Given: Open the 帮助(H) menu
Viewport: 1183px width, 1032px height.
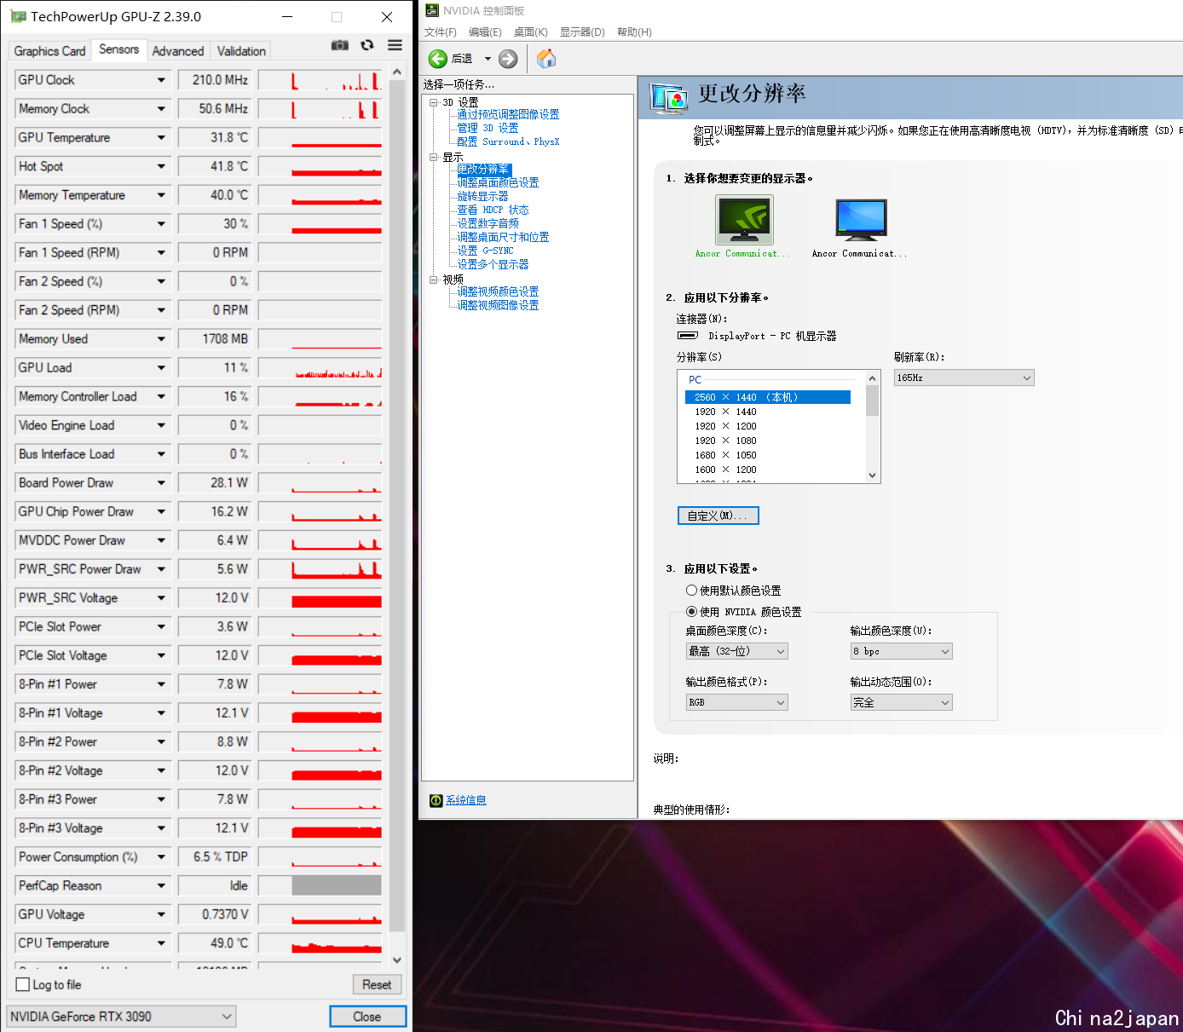Looking at the screenshot, I should pos(634,32).
